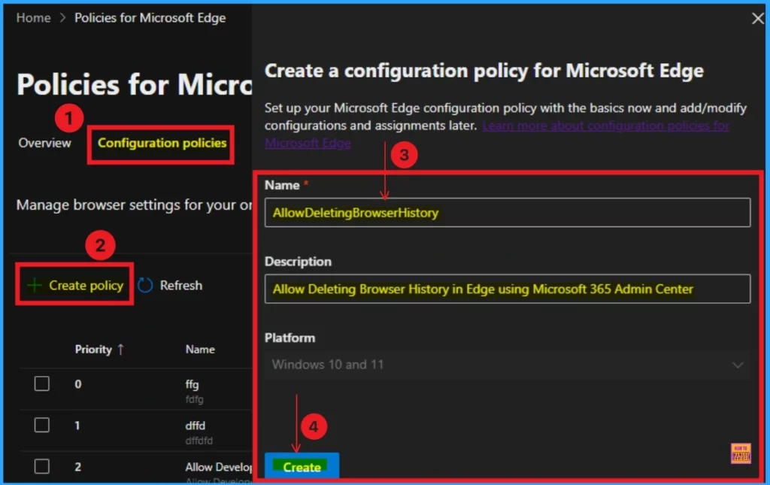Click into the Description text field
The image size is (770, 485).
click(508, 289)
